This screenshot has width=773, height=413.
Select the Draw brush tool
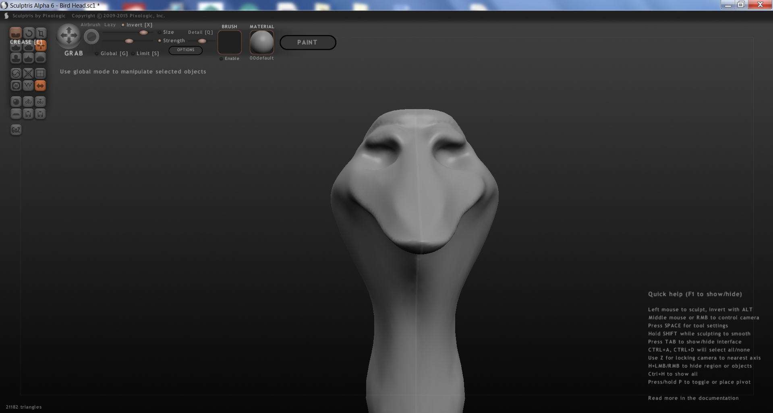pos(16,46)
